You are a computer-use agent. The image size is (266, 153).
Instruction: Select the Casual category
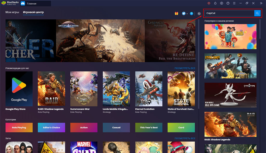tap(116, 127)
